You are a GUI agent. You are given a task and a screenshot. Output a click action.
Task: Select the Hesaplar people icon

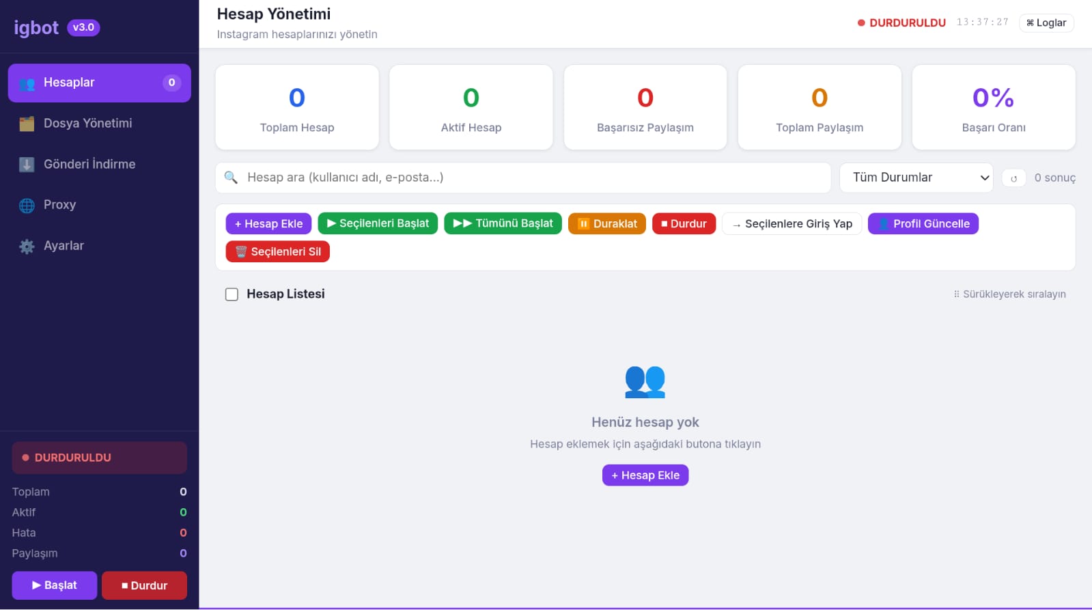pyautogui.click(x=27, y=83)
